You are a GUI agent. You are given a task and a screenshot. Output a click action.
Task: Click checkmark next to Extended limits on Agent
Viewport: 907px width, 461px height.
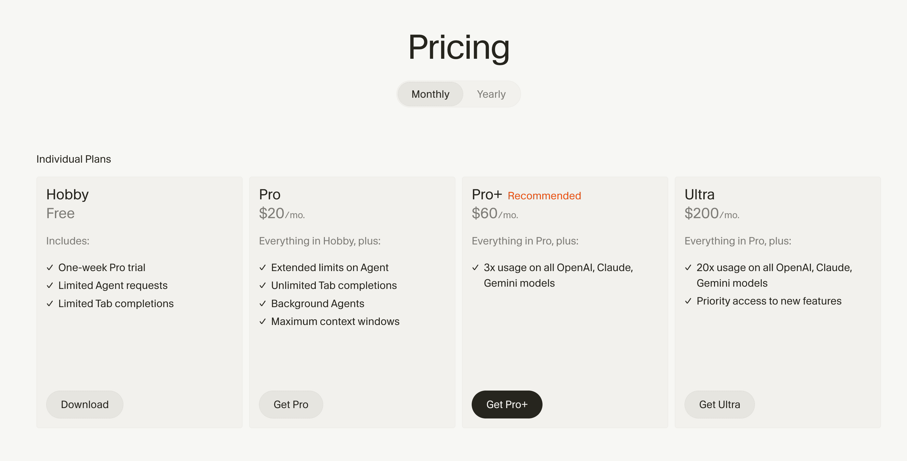pos(263,268)
